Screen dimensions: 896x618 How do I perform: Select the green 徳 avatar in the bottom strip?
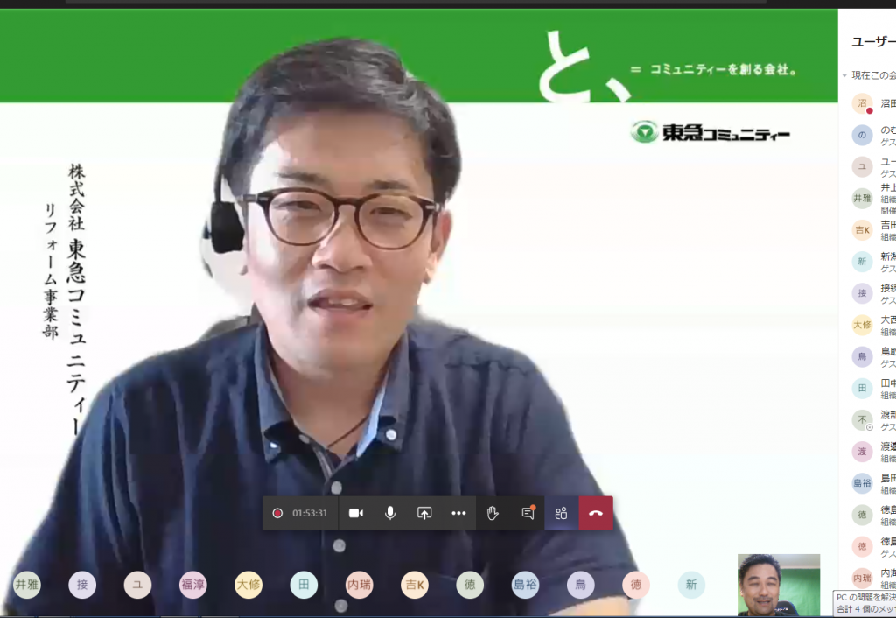point(470,585)
